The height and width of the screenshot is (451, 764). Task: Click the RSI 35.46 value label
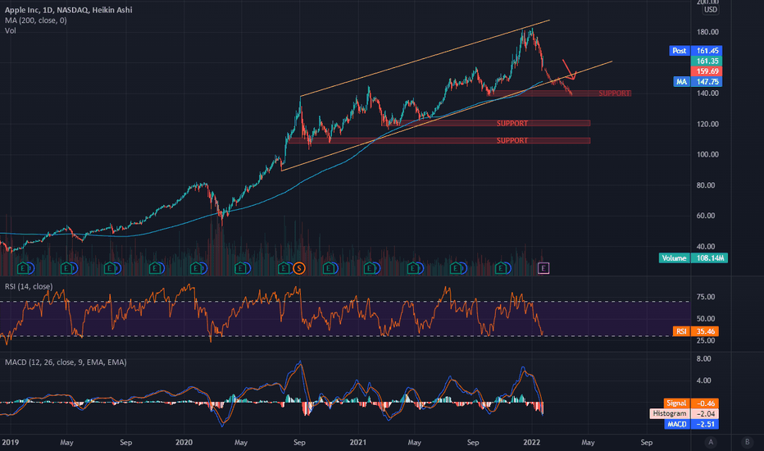698,331
